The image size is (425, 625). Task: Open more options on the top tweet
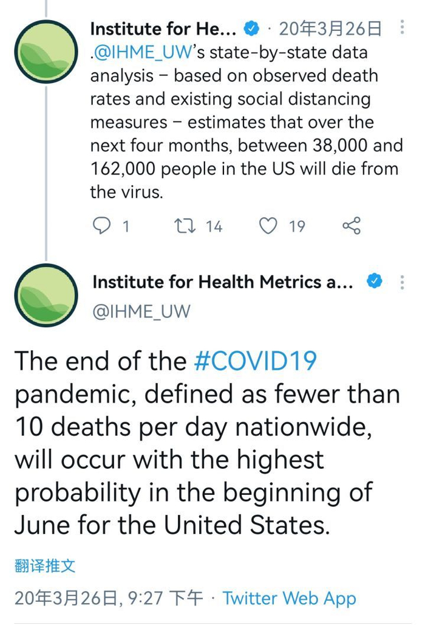click(402, 27)
